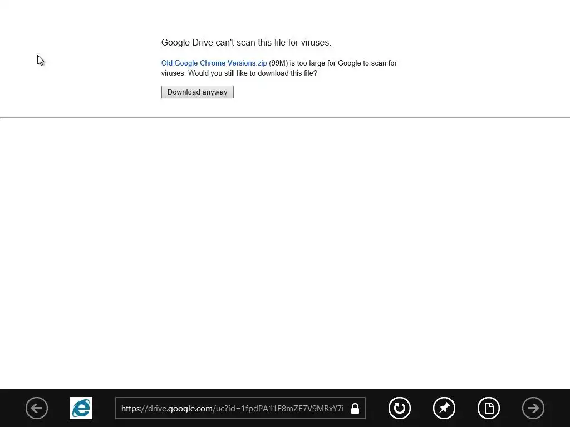Focus the drive.google.com address bar
The image size is (570, 427).
click(240, 408)
